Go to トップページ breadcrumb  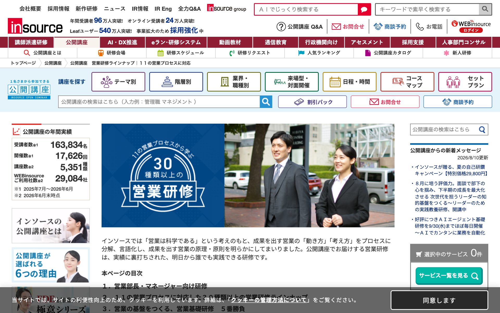(x=23, y=63)
